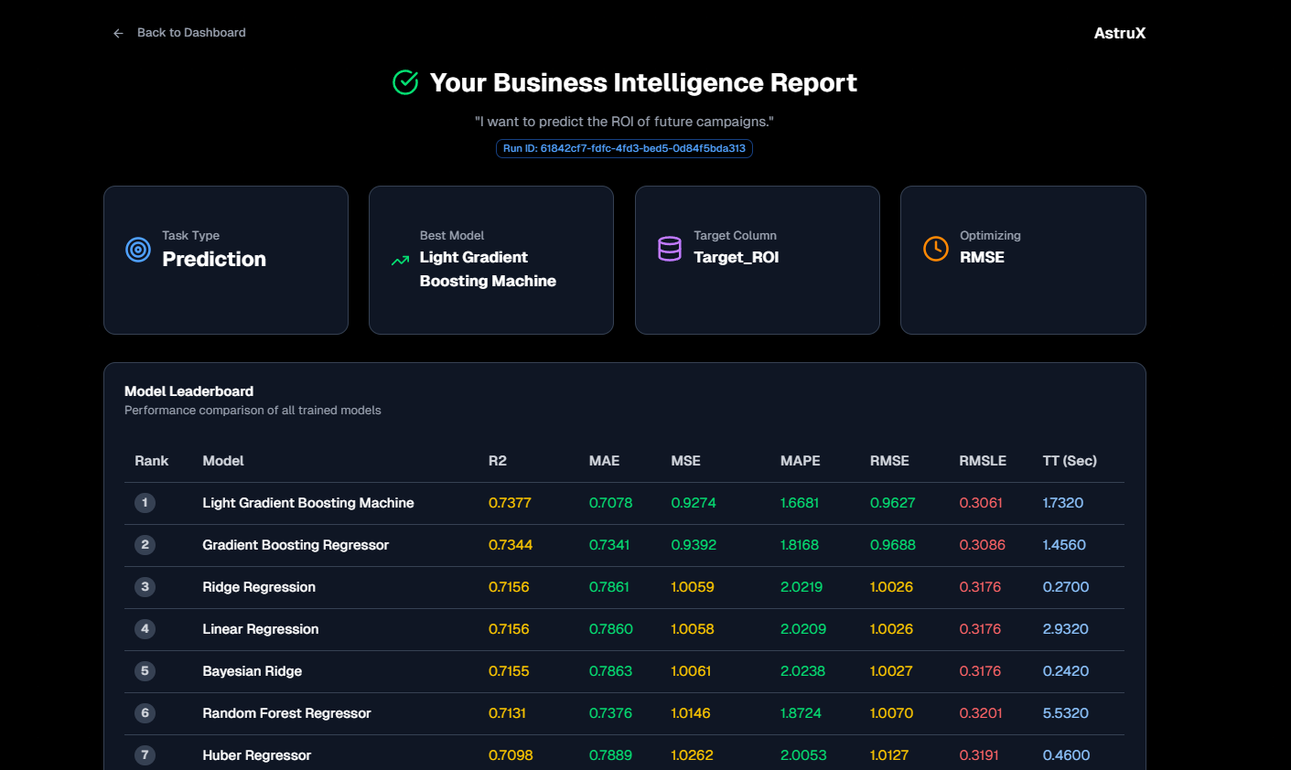
Task: Click the back arrow icon
Action: click(x=118, y=33)
